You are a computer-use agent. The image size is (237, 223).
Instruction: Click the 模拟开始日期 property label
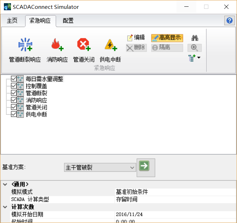pos(27,215)
